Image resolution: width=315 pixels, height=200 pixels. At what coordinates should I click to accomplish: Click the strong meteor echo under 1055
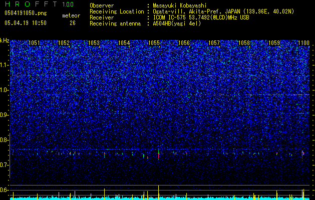(x=159, y=154)
